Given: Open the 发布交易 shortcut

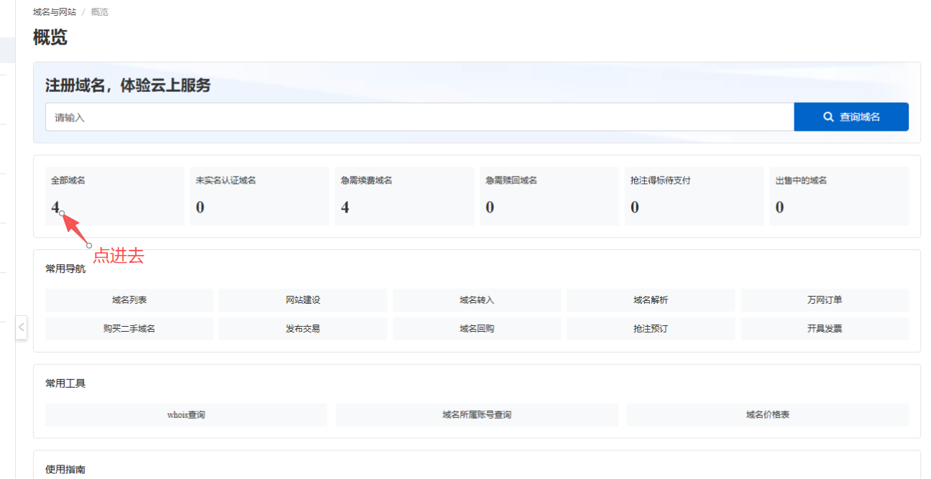Looking at the screenshot, I should [303, 329].
